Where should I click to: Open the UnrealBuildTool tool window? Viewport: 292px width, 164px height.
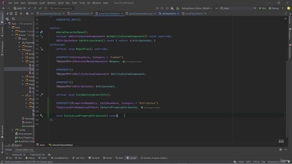[x=60, y=158]
